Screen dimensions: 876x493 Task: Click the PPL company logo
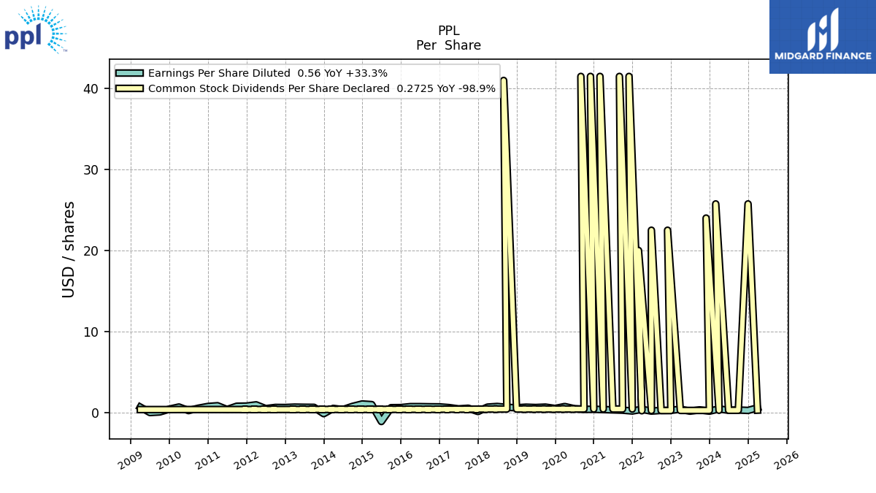tap(34, 30)
